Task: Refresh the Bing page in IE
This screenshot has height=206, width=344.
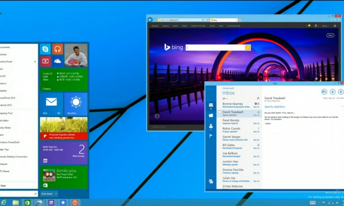Action: click(207, 20)
